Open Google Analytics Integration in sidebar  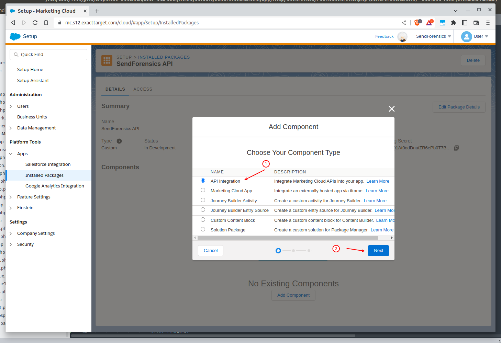[x=55, y=186]
